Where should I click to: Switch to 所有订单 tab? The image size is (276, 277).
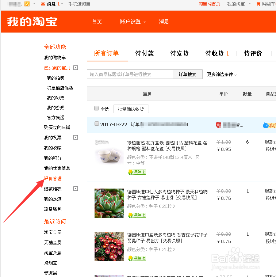click(106, 53)
